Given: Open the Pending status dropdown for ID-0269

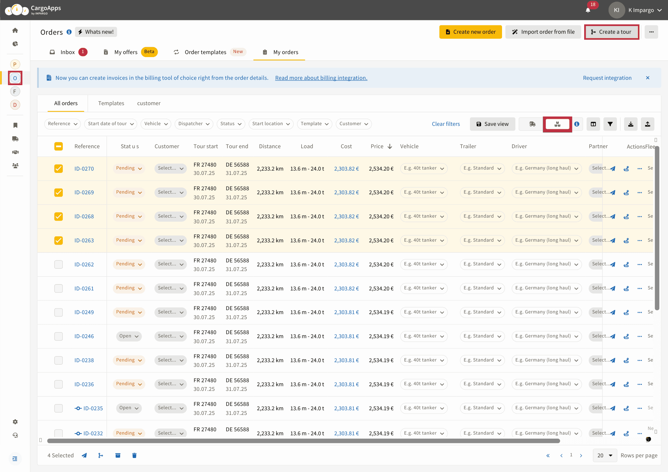Looking at the screenshot, I should click(129, 192).
